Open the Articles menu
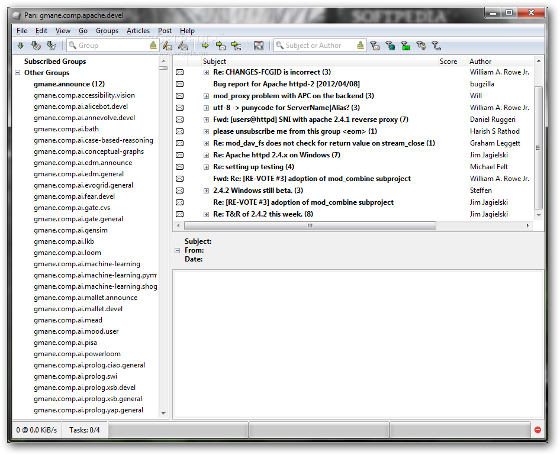The width and height of the screenshot is (560, 455). tap(138, 31)
